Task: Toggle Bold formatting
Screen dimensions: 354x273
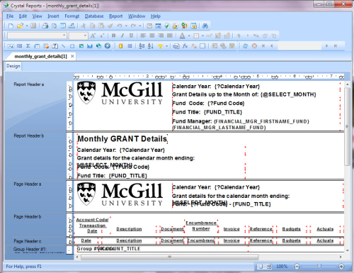Action: point(113,35)
